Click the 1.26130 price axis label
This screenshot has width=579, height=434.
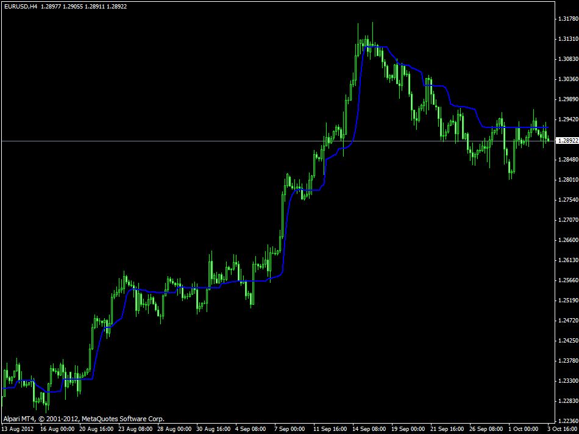[567, 260]
